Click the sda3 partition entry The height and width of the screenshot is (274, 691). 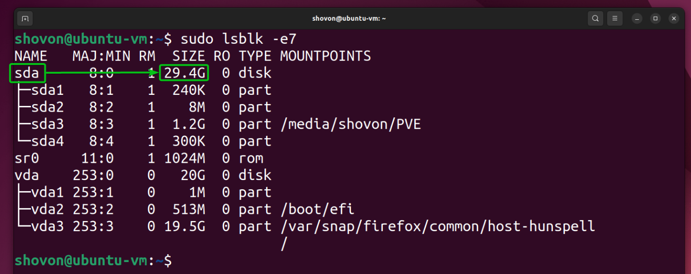47,124
